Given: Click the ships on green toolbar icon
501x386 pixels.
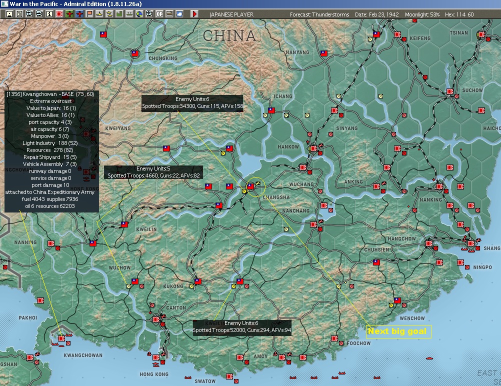Looking at the screenshot, I should click(129, 13).
